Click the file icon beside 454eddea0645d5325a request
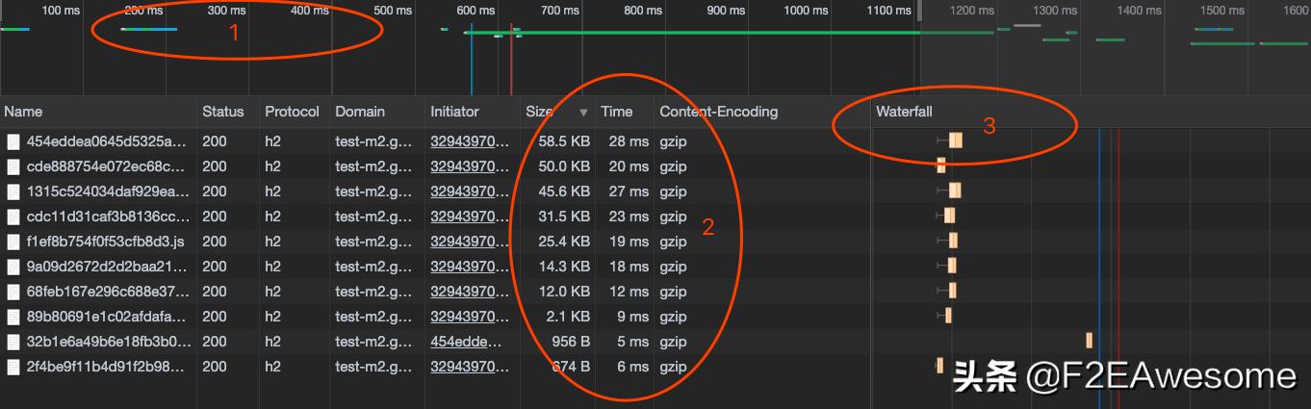Screen dimensions: 1311x409 (13, 141)
